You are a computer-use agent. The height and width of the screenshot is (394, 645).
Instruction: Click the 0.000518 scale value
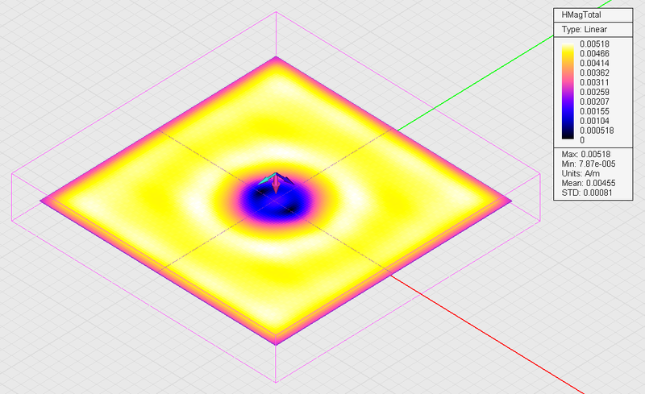(x=597, y=131)
